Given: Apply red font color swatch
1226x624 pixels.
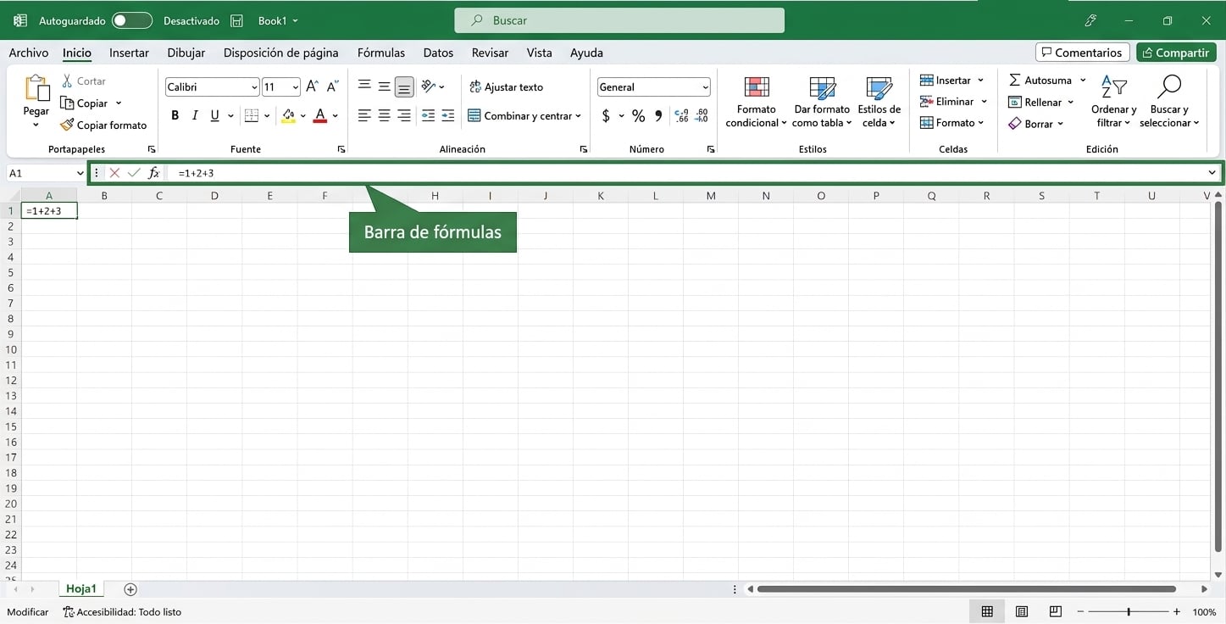Looking at the screenshot, I should [319, 116].
